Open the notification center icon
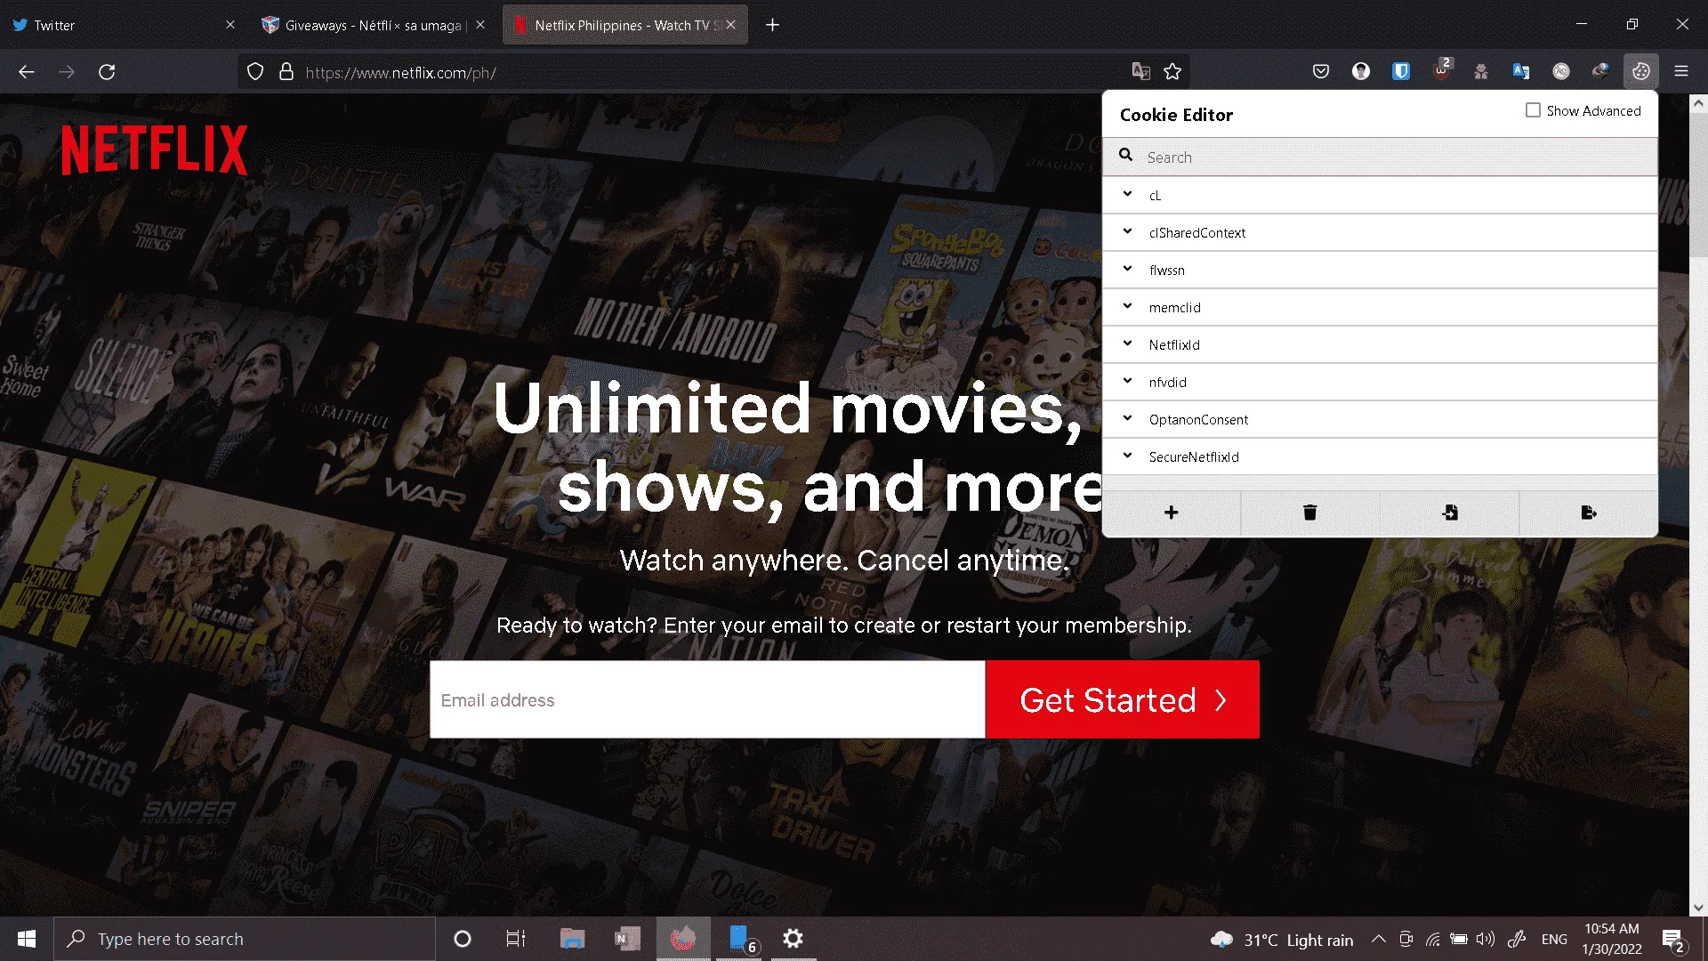1708x961 pixels. tap(1672, 940)
